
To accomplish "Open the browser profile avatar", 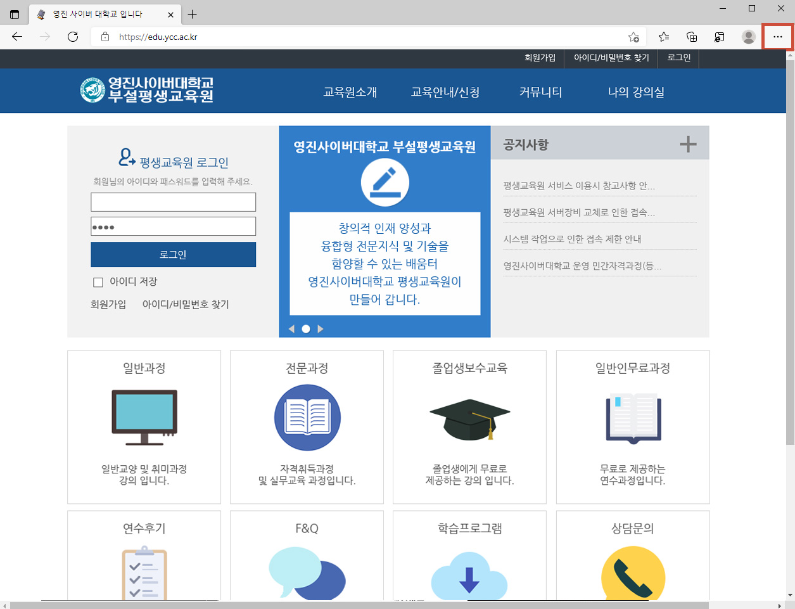I will [748, 37].
